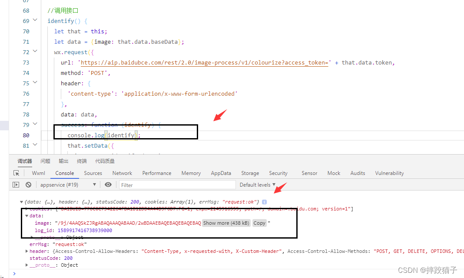
Task: Click the Copy button for image value
Action: click(x=259, y=223)
